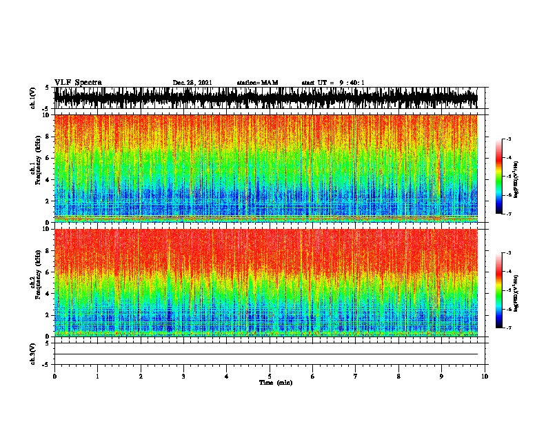Viewport: 546px width, 422px height.
Task: Click the ch.1 color scale log(PSD) label
Action: (x=516, y=179)
